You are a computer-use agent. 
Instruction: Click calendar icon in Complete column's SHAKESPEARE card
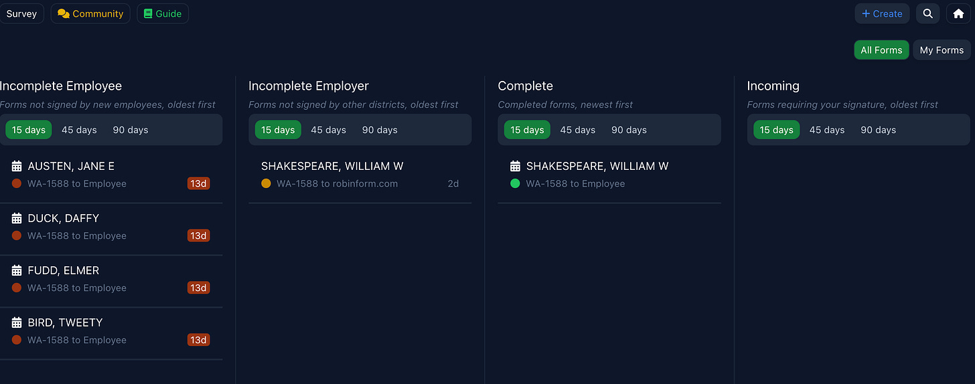point(515,166)
